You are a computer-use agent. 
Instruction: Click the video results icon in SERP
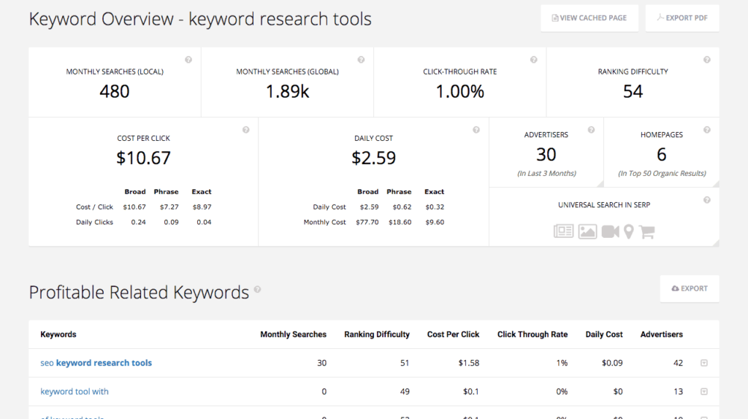pyautogui.click(x=610, y=231)
